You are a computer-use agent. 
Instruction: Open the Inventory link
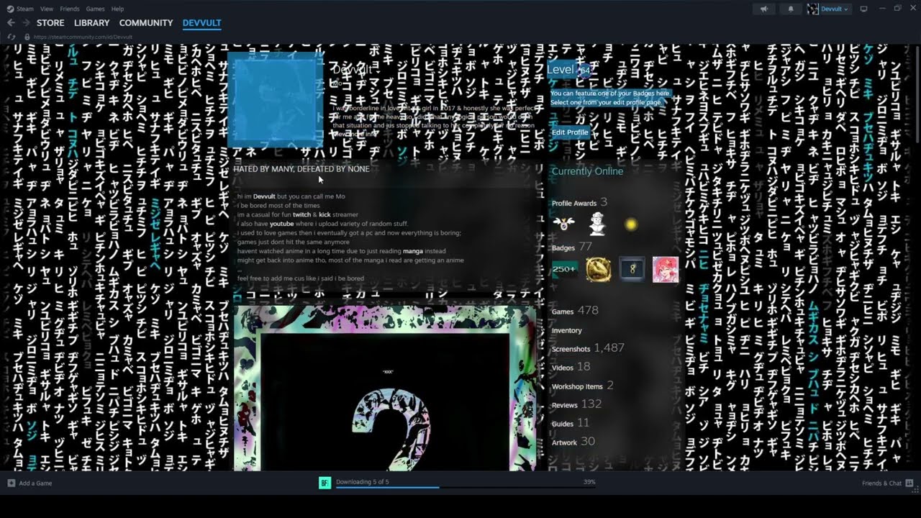(566, 330)
